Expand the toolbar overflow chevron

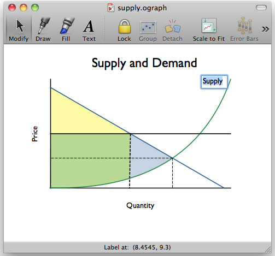(x=265, y=29)
